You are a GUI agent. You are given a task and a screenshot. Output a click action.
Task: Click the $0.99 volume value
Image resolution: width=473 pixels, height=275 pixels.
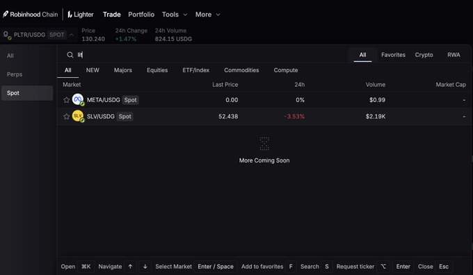pos(377,100)
